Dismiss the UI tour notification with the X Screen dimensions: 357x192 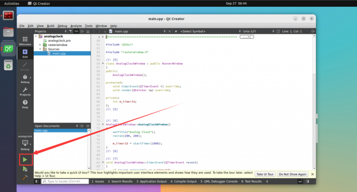[312, 174]
